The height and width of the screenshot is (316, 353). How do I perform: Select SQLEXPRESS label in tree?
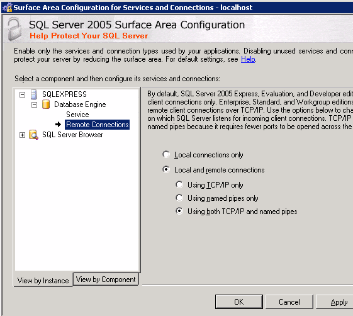click(x=64, y=94)
